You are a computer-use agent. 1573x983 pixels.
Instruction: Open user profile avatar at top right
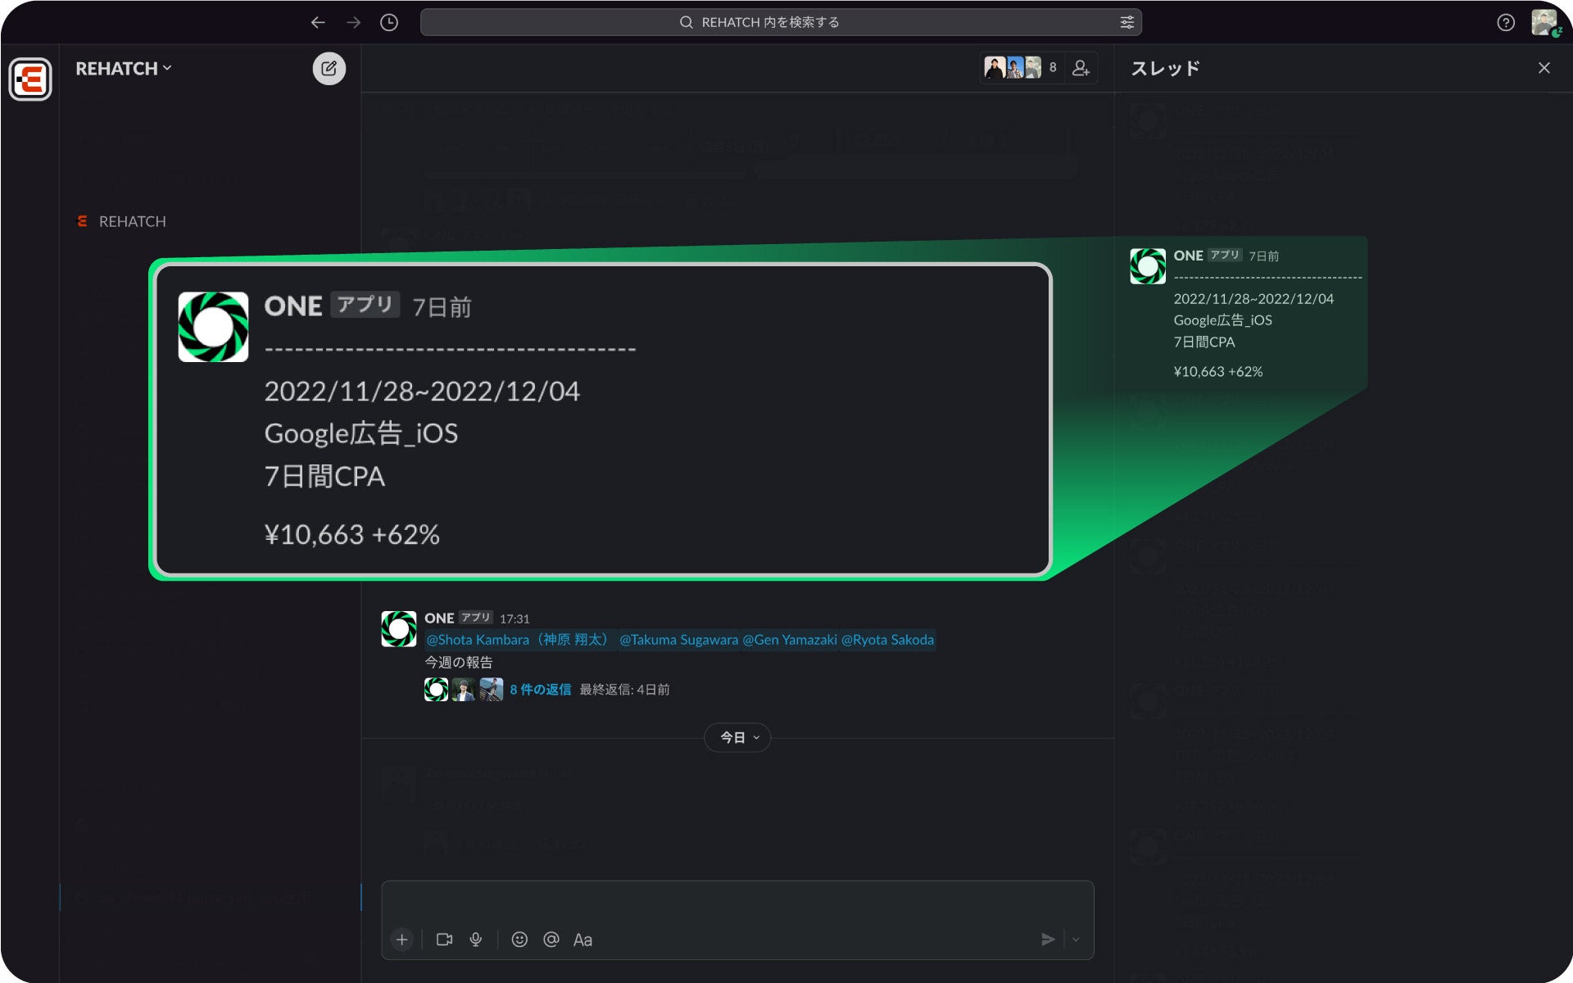pyautogui.click(x=1544, y=22)
